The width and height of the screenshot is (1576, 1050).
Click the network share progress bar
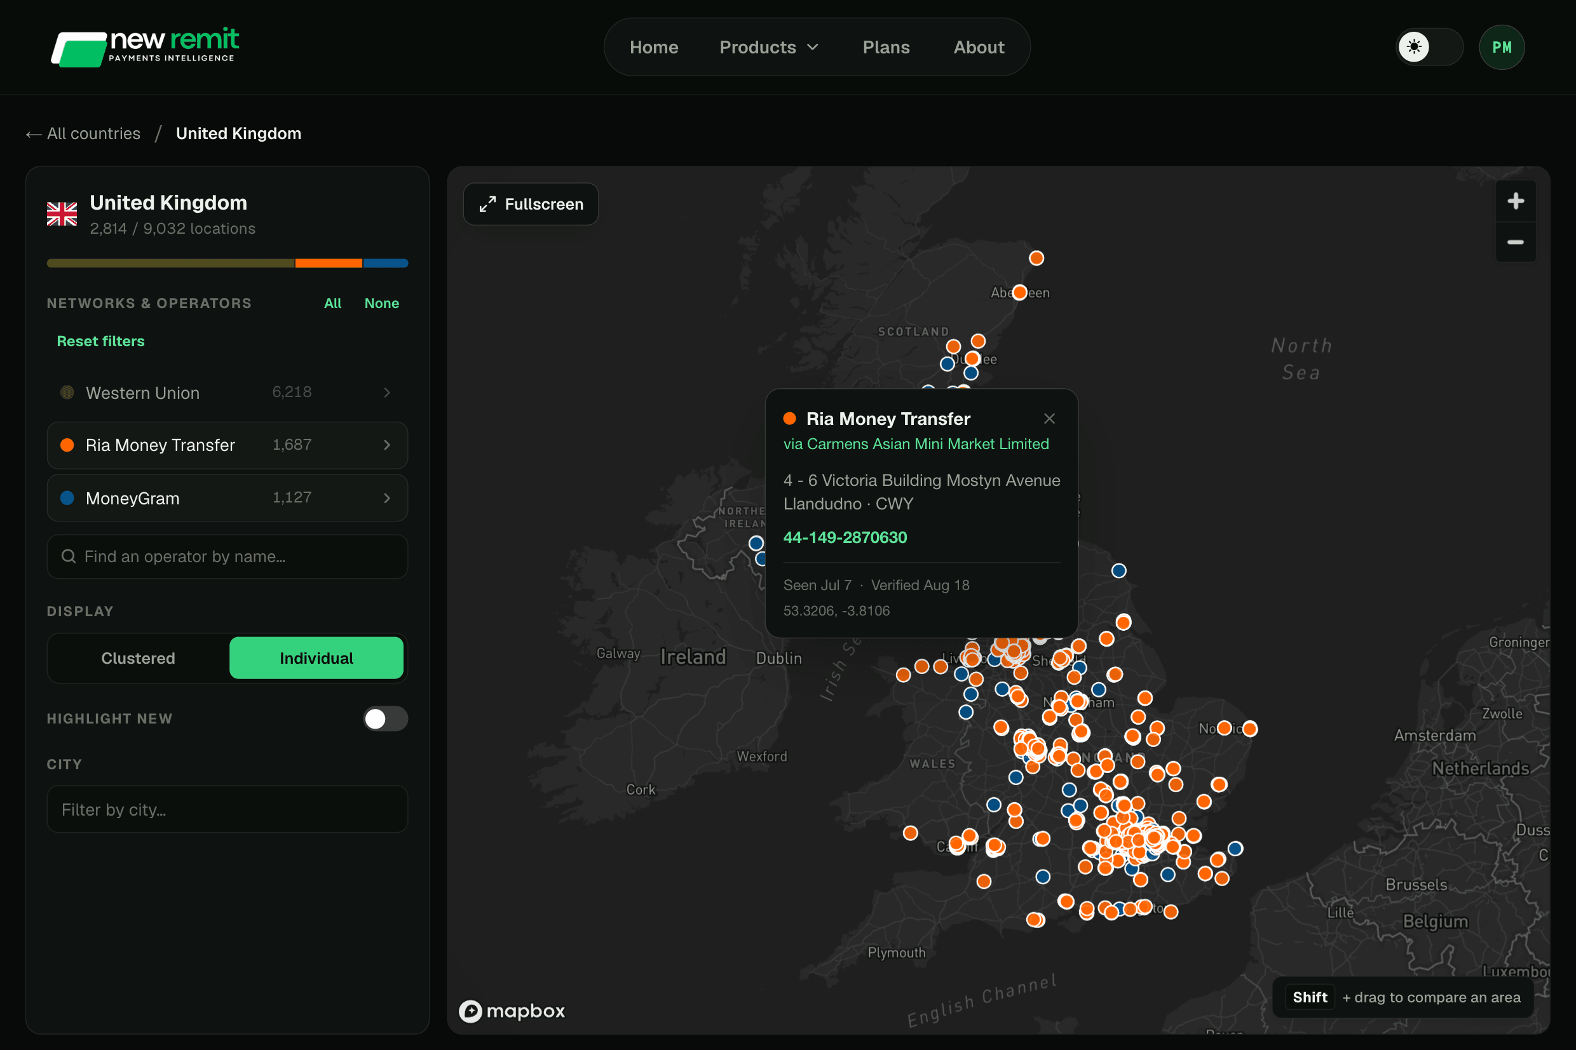[x=227, y=263]
